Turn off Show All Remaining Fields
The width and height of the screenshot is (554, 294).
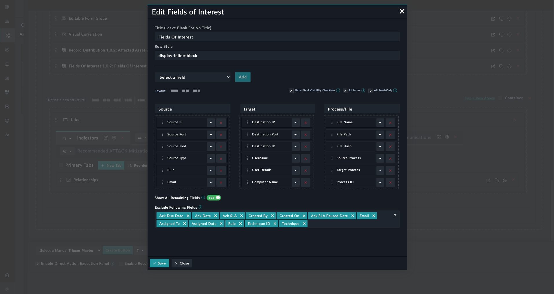coord(214,198)
